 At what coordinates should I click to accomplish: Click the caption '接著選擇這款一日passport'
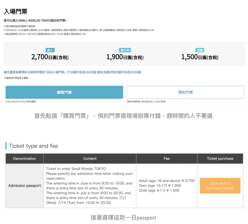point(123,218)
